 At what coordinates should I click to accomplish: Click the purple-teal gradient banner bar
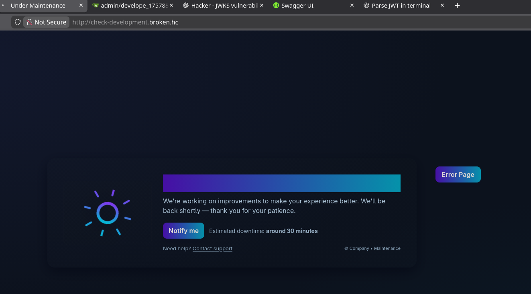[x=281, y=183]
